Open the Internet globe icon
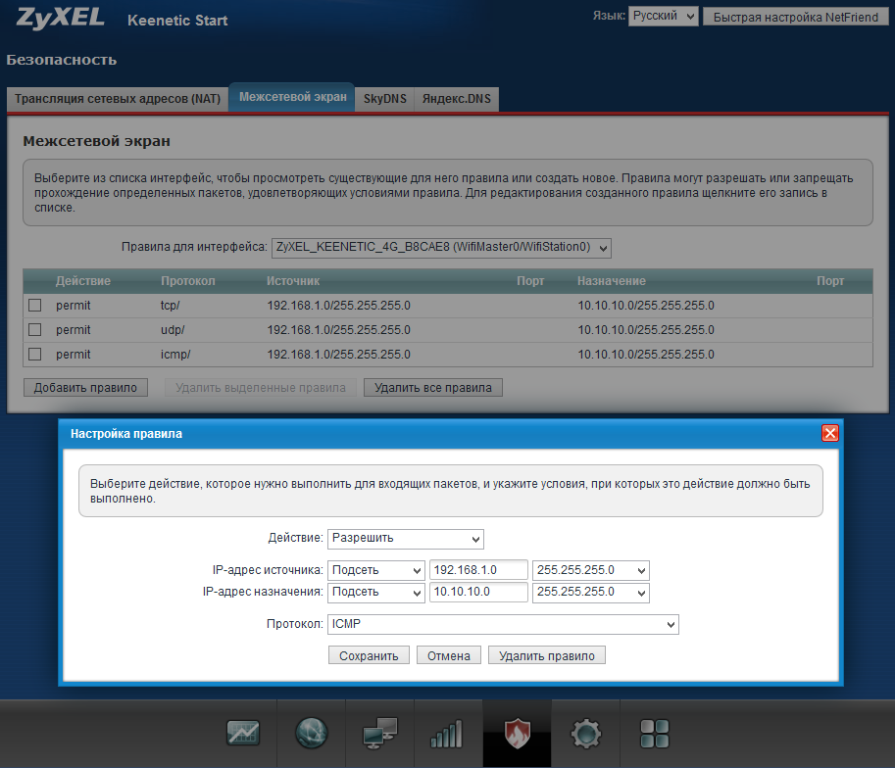This screenshot has height=768, width=895. coord(312,733)
